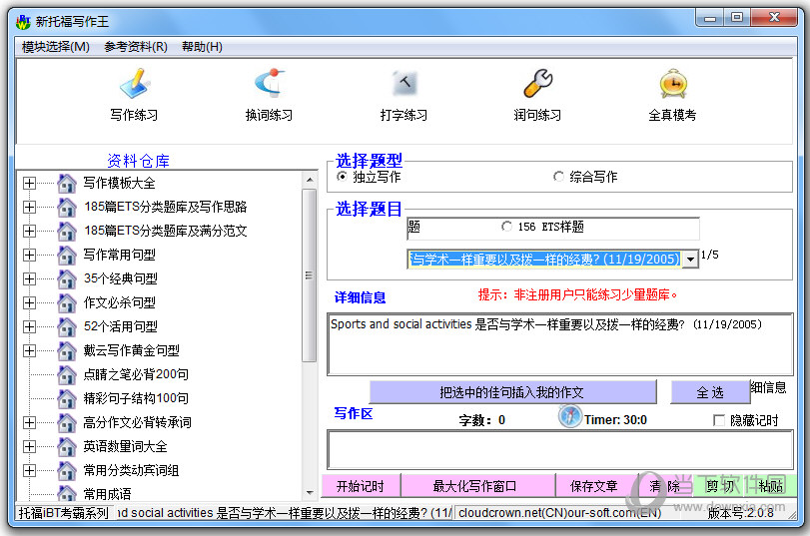
Task: Open the 帮助(H) menu
Action: [x=202, y=47]
